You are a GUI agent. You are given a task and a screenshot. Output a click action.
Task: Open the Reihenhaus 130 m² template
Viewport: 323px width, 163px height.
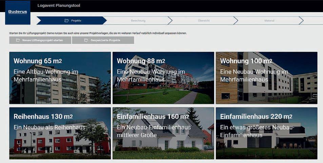click(60, 133)
